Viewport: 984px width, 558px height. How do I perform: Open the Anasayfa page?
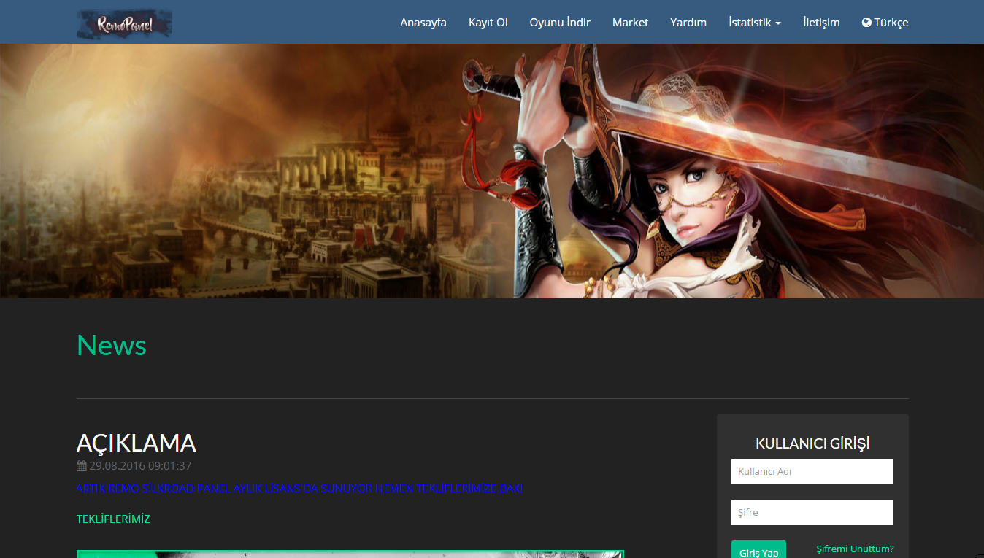click(x=423, y=23)
